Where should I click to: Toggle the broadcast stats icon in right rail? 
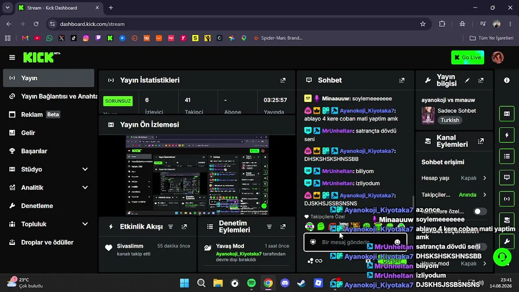(x=507, y=199)
